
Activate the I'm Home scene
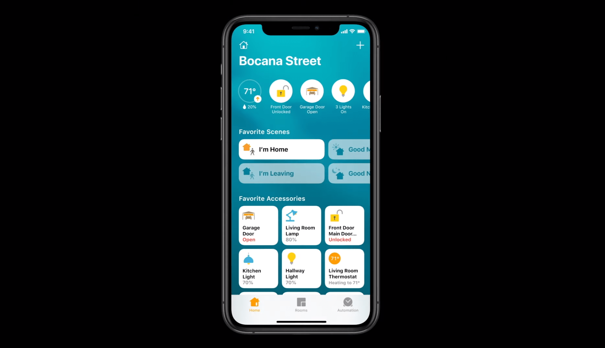coord(282,150)
